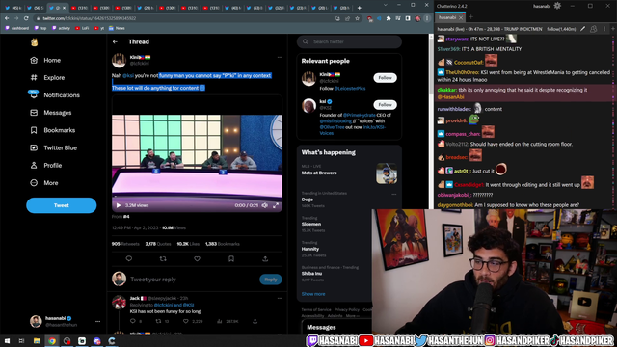Open a new browser tab
The image size is (617, 347).
point(359,8)
